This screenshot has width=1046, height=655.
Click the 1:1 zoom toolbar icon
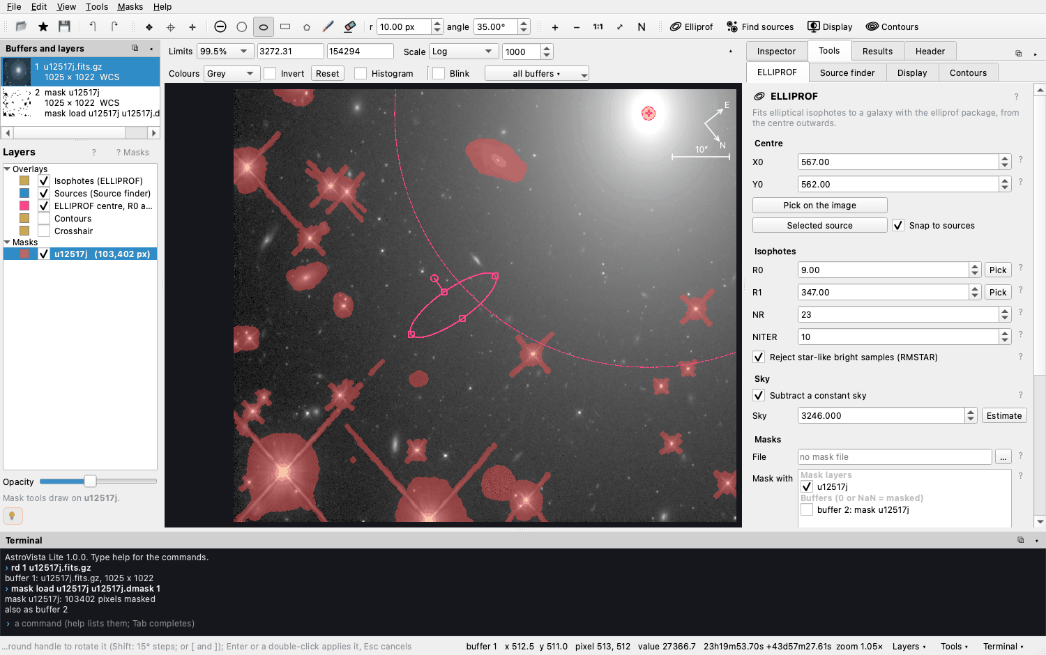pos(598,27)
